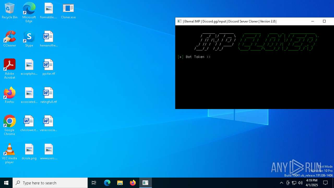
Task: Open the console window system menu icon
Action: click(x=179, y=21)
